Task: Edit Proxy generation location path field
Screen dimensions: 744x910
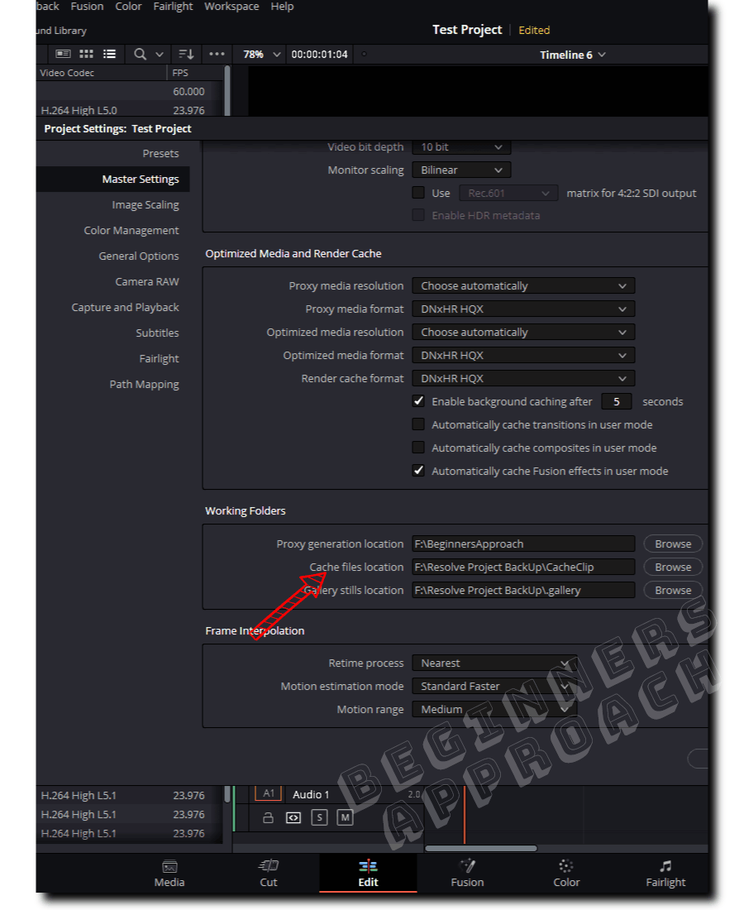Action: click(x=523, y=544)
